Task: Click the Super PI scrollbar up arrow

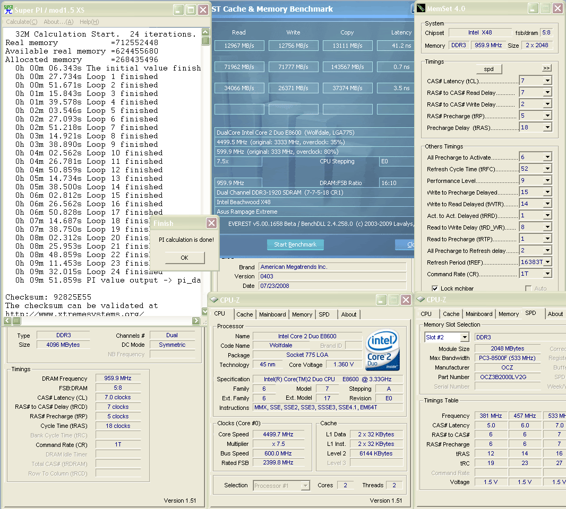Action: click(x=205, y=32)
